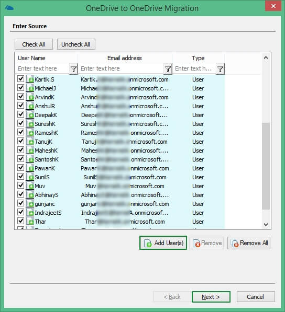Click the OneDrive cloud icon in title bar
Image resolution: width=285 pixels, height=312 pixels.
click(9, 8)
